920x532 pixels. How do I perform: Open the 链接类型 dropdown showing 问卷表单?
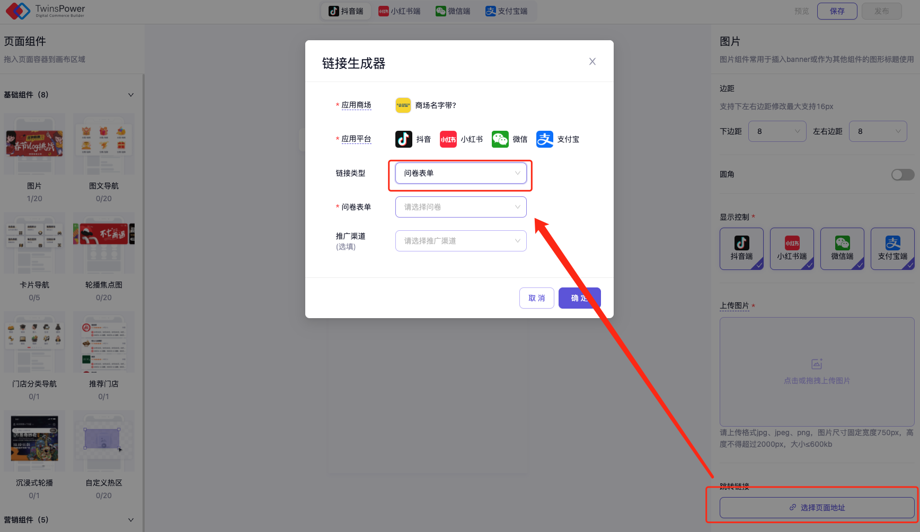click(461, 173)
